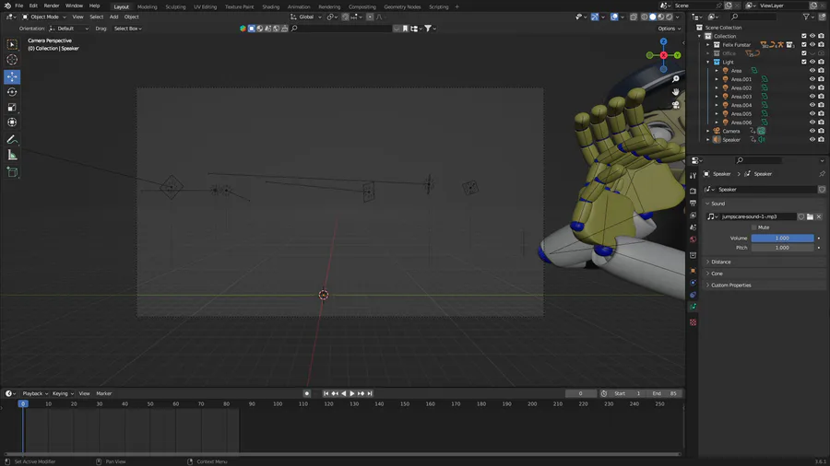Hide Area.003 light in viewport
The width and height of the screenshot is (830, 466).
[x=812, y=96]
